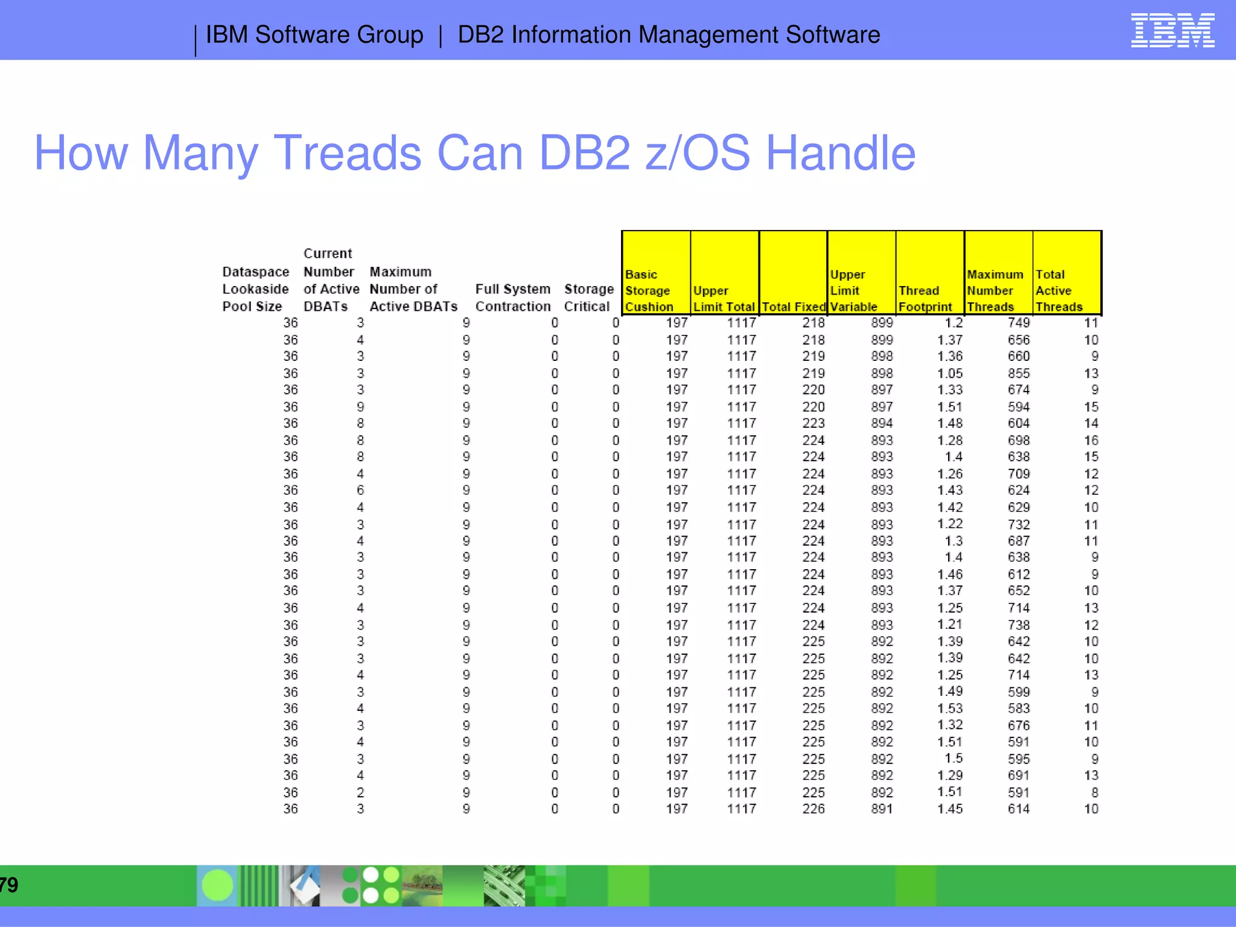The width and height of the screenshot is (1236, 927).
Task: Select the Maximum Number Threads value 629
Action: [x=1019, y=507]
